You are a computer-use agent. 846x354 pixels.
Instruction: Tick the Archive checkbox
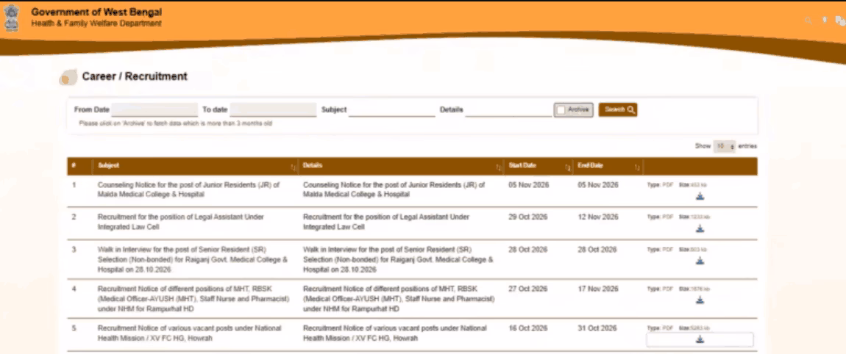click(561, 110)
